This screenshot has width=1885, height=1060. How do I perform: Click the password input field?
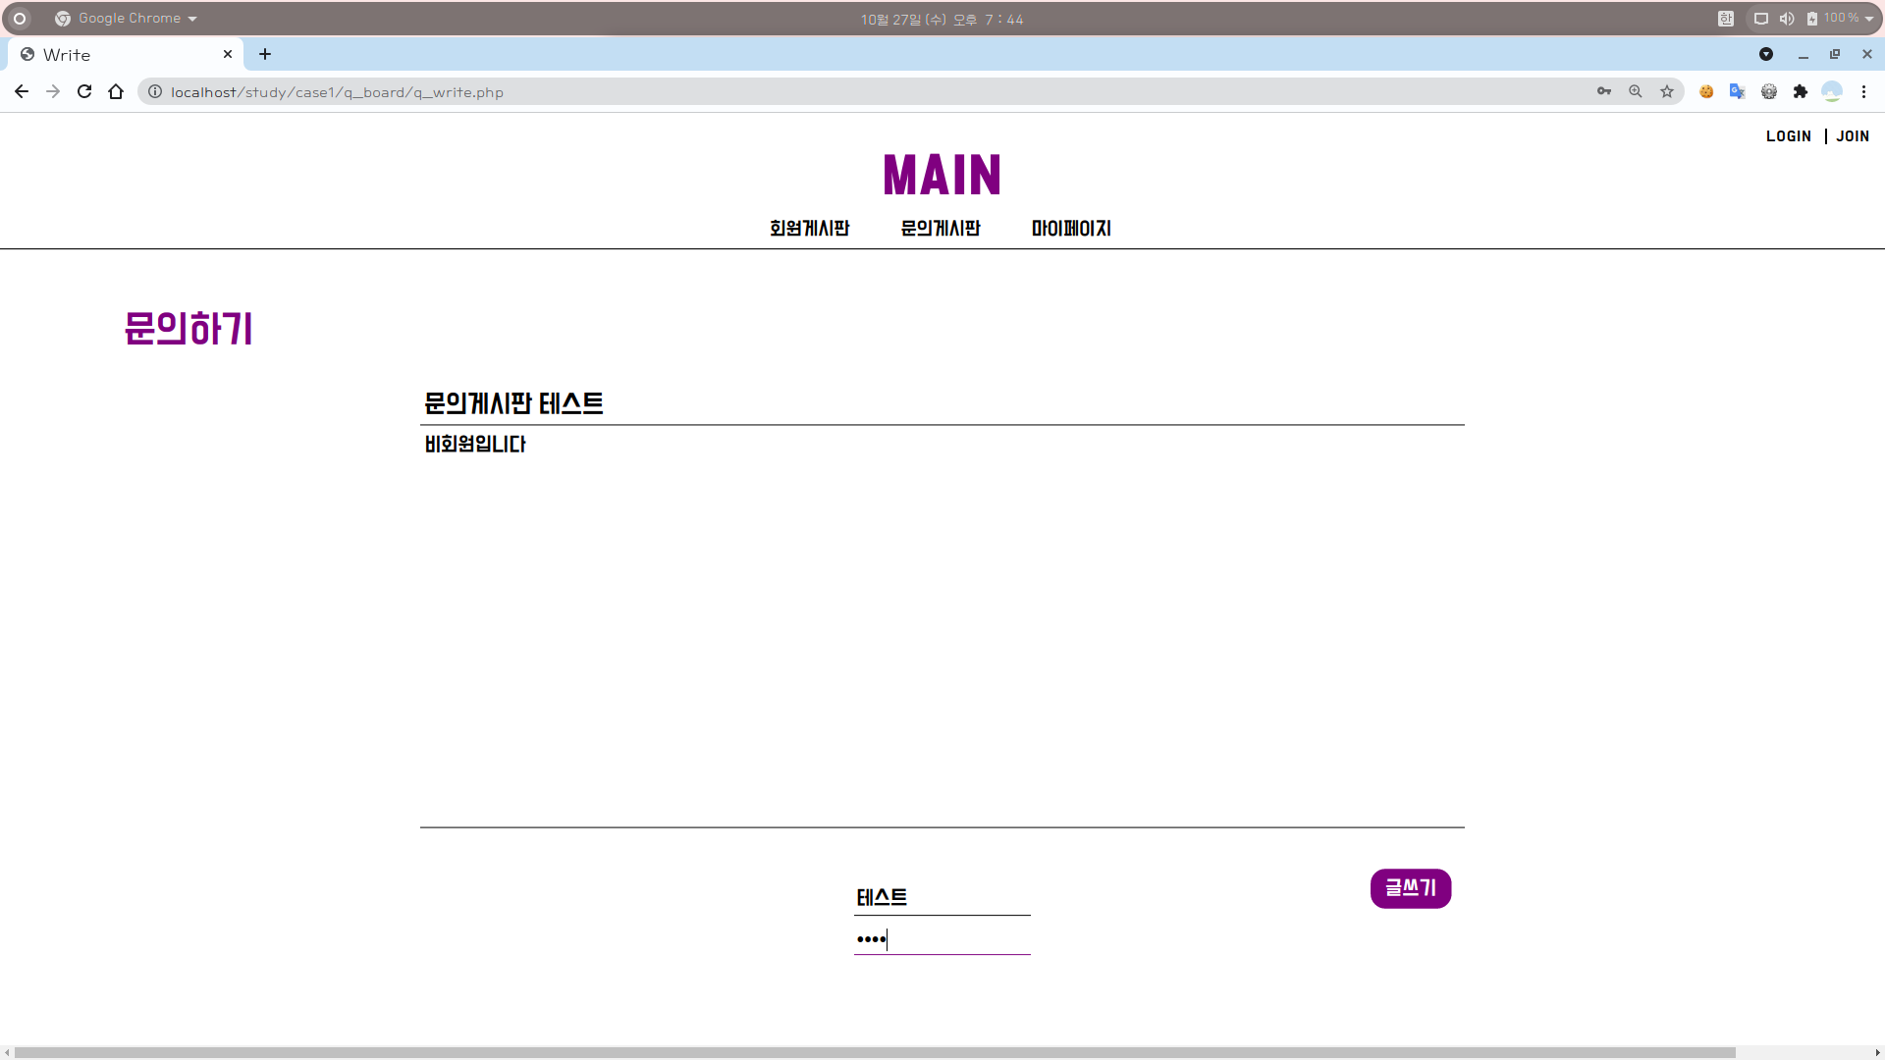pos(942,939)
